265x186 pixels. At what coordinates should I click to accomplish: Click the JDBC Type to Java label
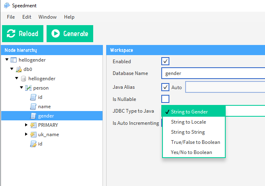[133, 111]
